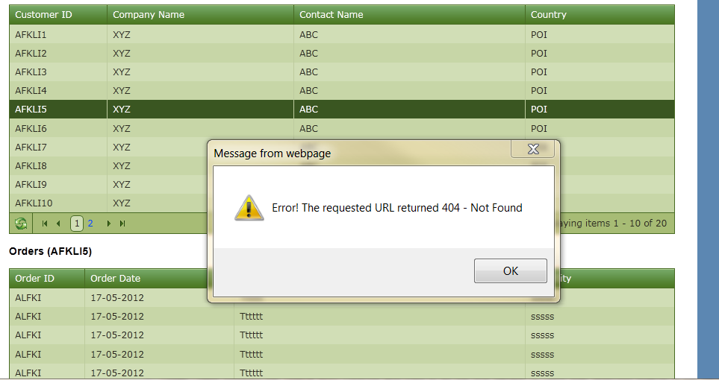Image resolution: width=719 pixels, height=380 pixels.
Task: Select the highlighted AFKLI5 row
Action: [x=342, y=110]
